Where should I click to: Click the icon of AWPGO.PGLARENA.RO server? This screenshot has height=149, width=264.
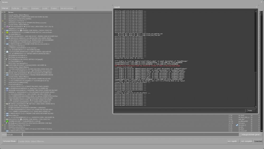click(7, 36)
